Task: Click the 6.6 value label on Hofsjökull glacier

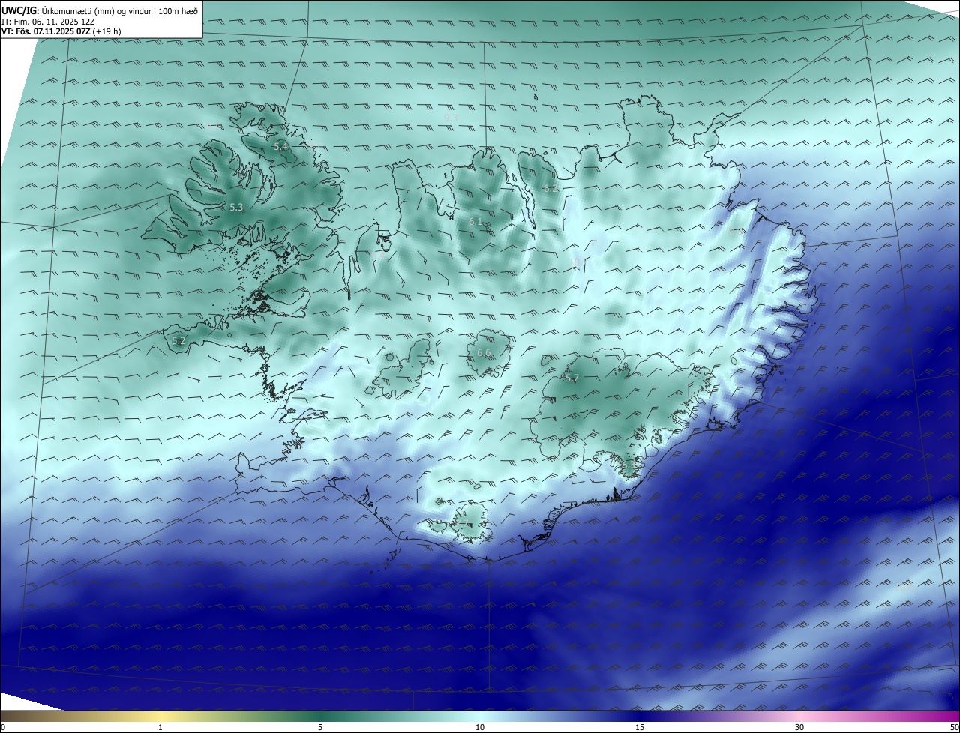Action: pyautogui.click(x=484, y=353)
